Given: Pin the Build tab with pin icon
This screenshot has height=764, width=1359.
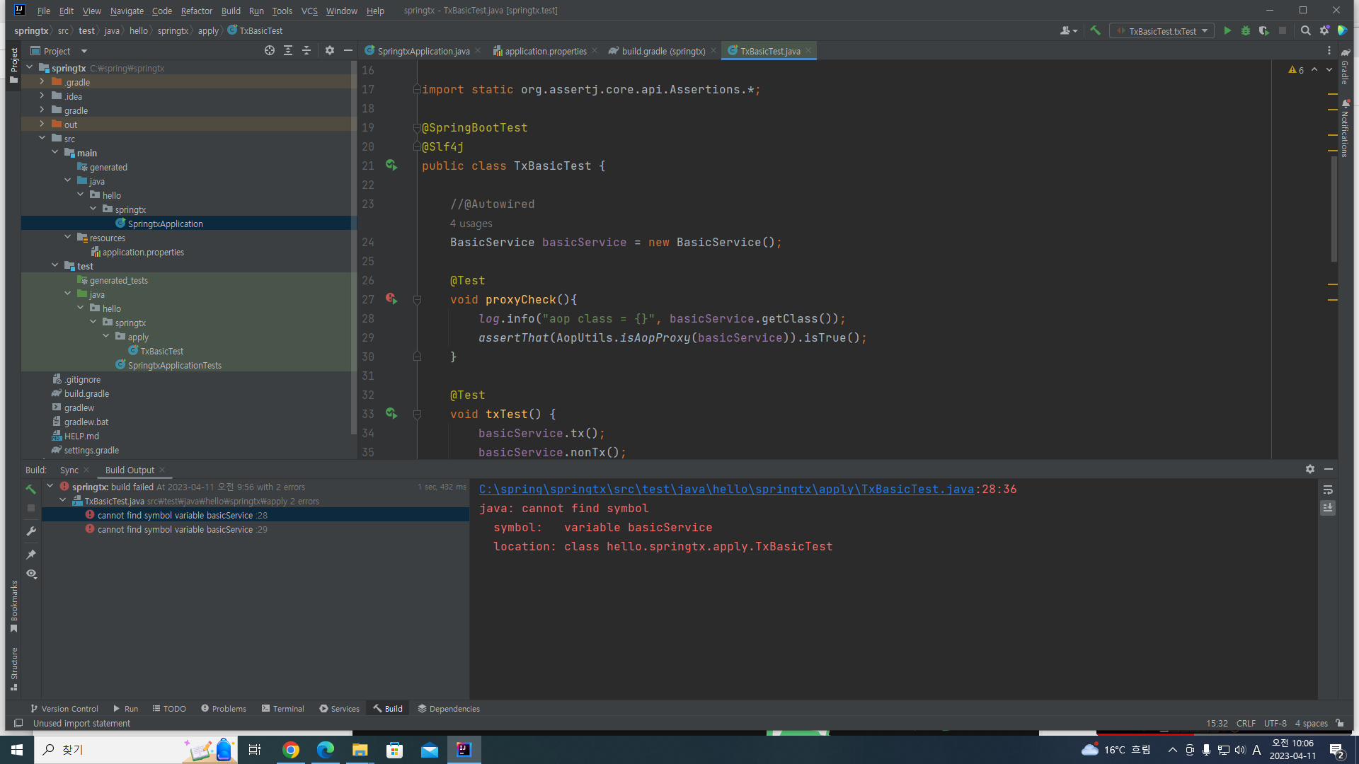Looking at the screenshot, I should click(31, 555).
